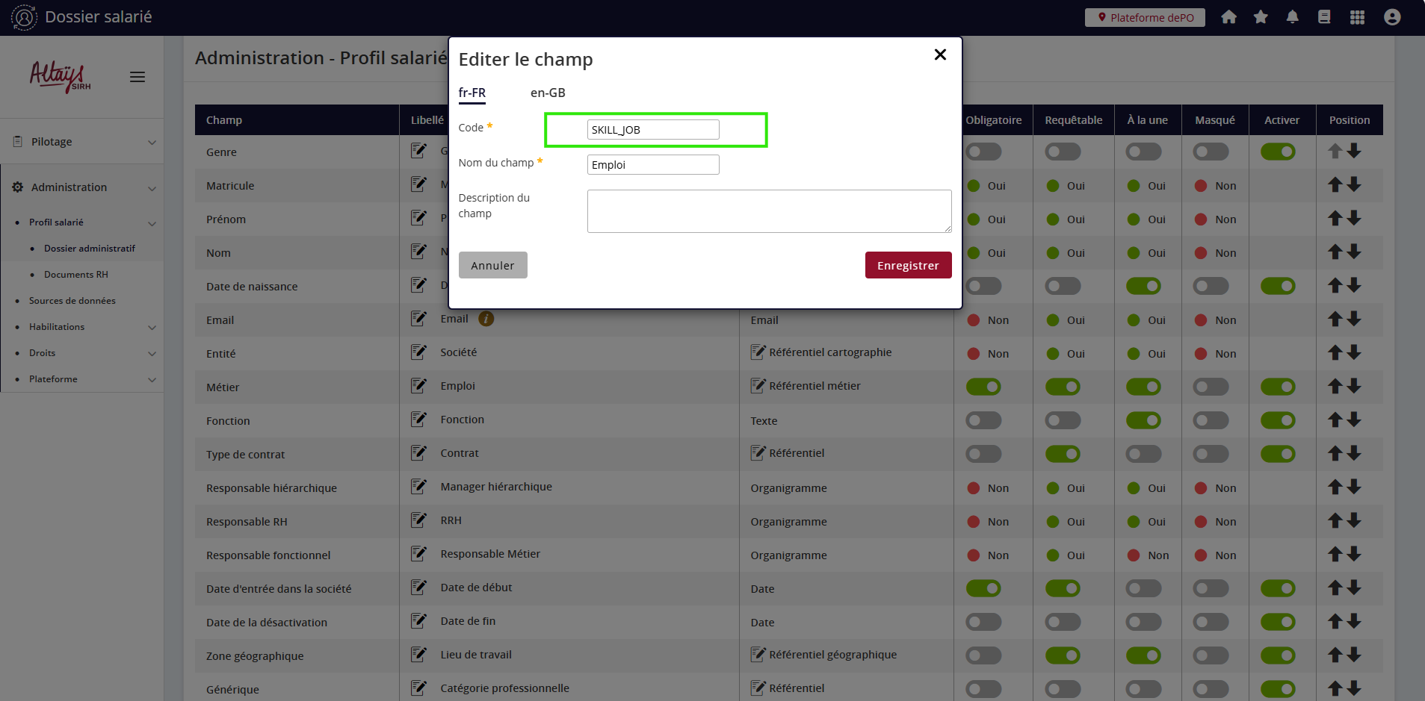Click edit icon next to Fonction label
This screenshot has width=1425, height=701.
pyautogui.click(x=418, y=420)
